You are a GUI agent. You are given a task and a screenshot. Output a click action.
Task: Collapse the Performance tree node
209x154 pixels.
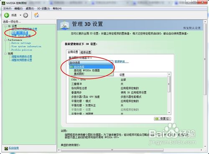pyautogui.click(x=5, y=40)
